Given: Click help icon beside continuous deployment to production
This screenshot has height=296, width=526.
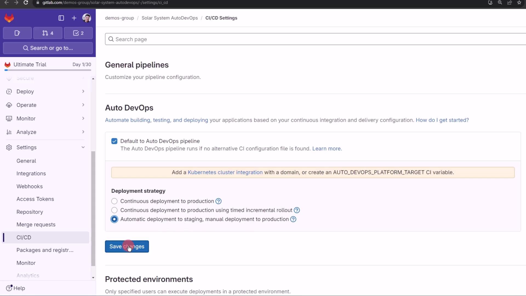Looking at the screenshot, I should [218, 201].
